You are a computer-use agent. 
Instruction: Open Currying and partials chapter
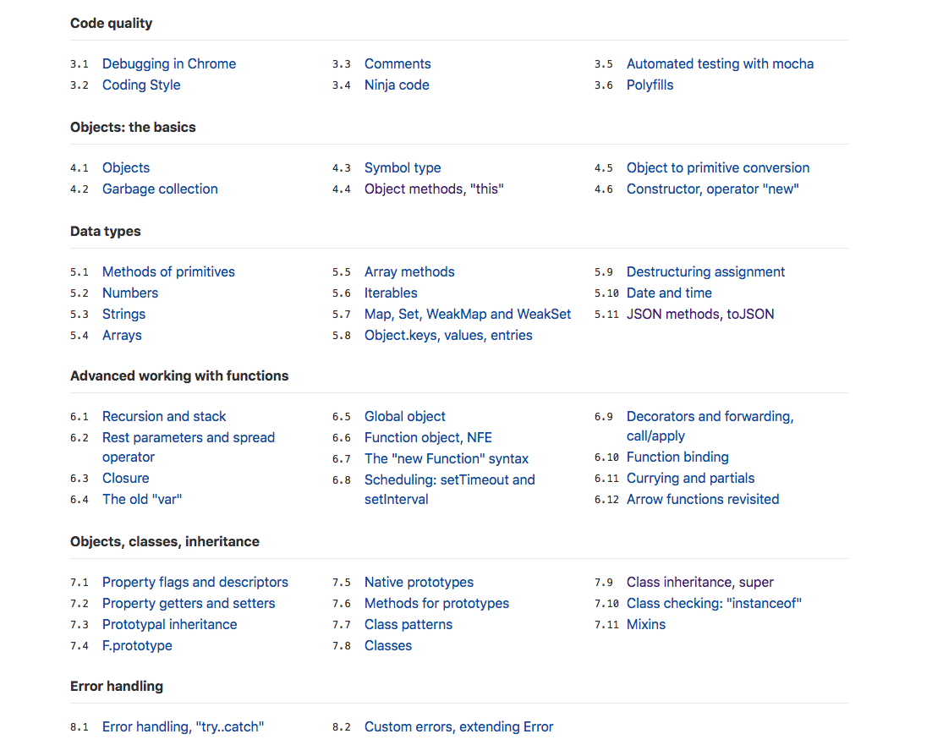(x=690, y=478)
